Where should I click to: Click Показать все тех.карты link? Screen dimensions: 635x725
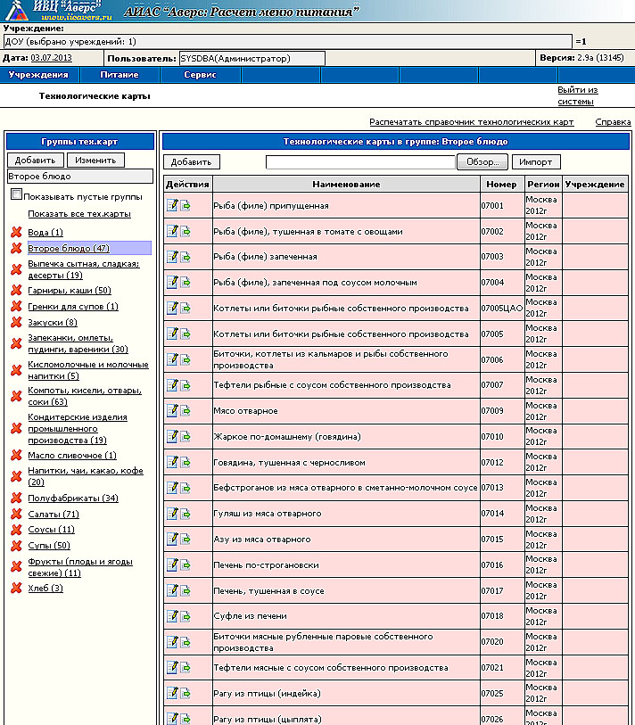pos(79,214)
